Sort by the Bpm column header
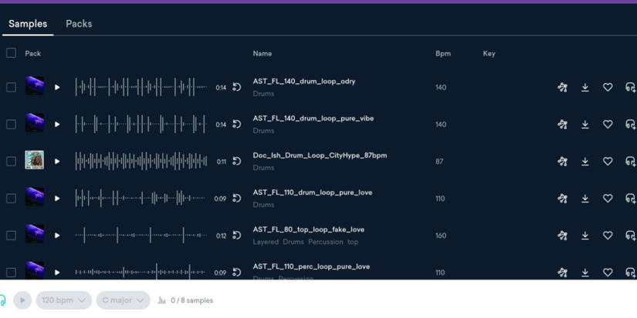This screenshot has height=318, width=637. (x=443, y=53)
